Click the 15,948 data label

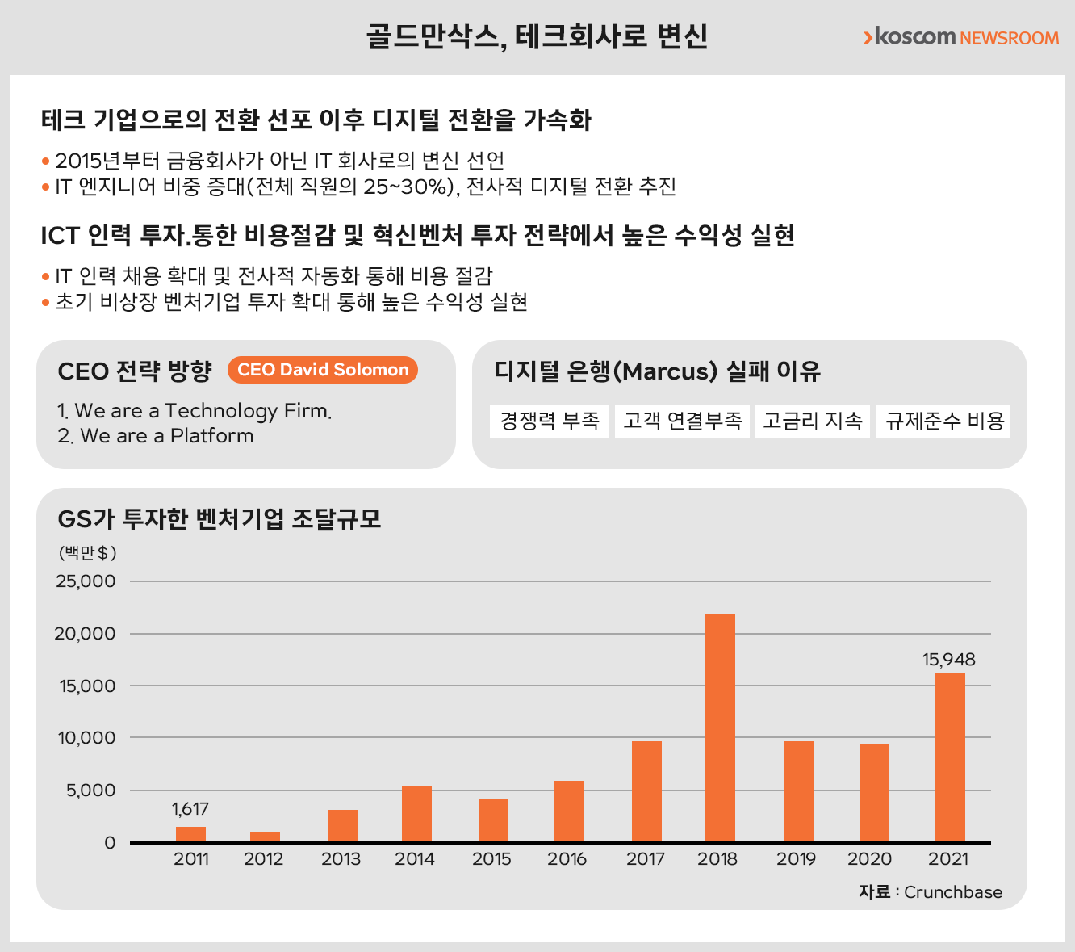(949, 660)
